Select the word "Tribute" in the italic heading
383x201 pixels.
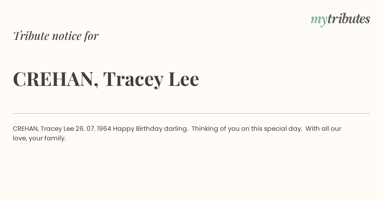[31, 36]
